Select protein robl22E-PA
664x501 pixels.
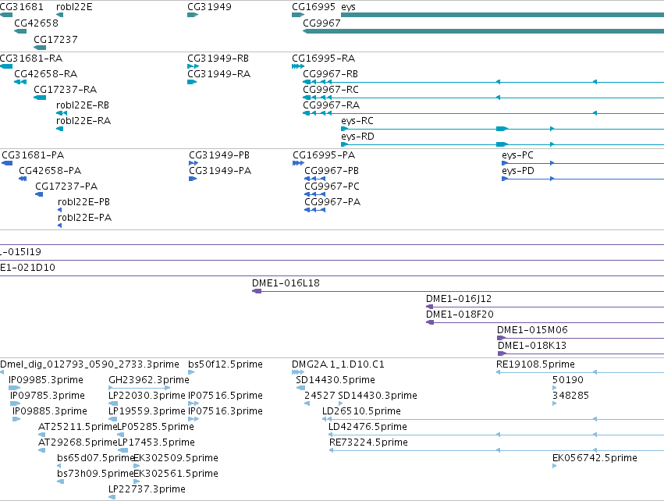pos(85,218)
